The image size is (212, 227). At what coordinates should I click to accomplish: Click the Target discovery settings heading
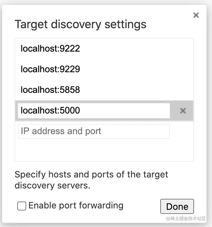pos(80,24)
